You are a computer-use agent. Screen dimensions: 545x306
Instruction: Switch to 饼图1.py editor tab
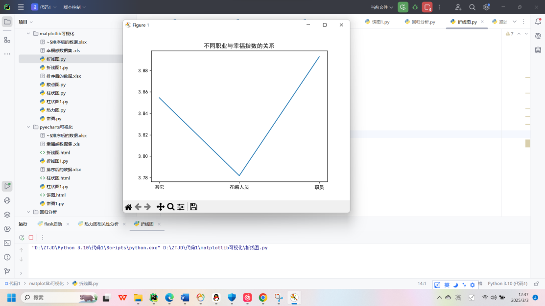click(x=377, y=22)
